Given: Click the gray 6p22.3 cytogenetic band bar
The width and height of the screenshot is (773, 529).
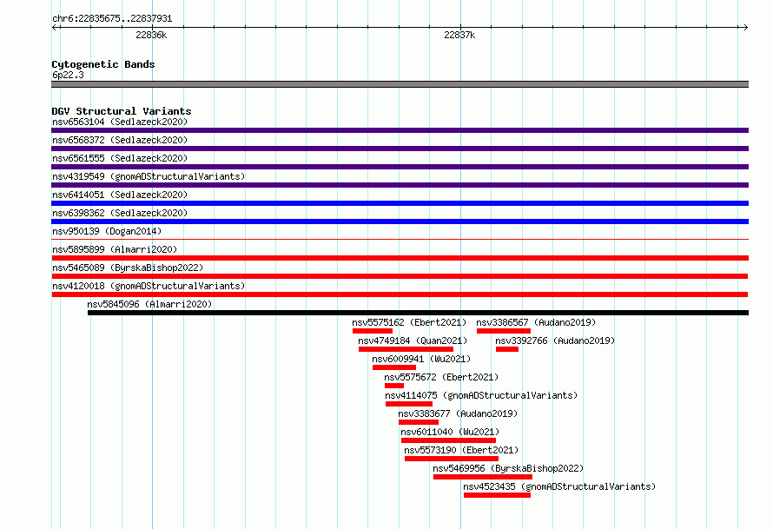Looking at the screenshot, I should pos(400,84).
